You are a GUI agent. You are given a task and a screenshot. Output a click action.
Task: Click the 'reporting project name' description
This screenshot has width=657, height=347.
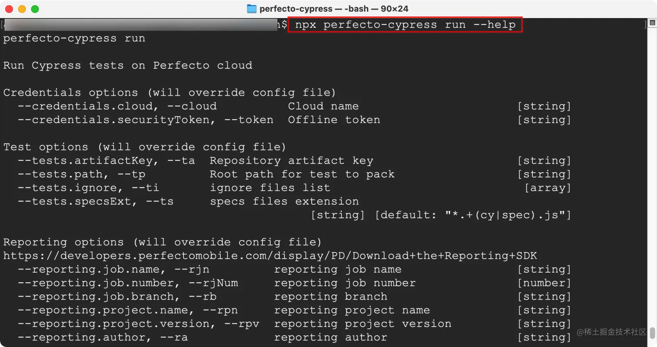coord(352,310)
